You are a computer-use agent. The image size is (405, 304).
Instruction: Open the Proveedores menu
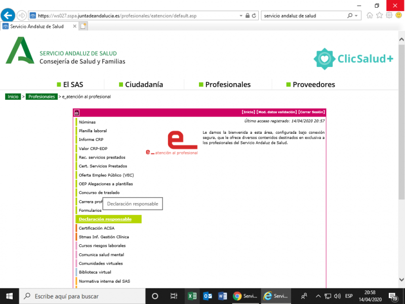click(x=311, y=85)
